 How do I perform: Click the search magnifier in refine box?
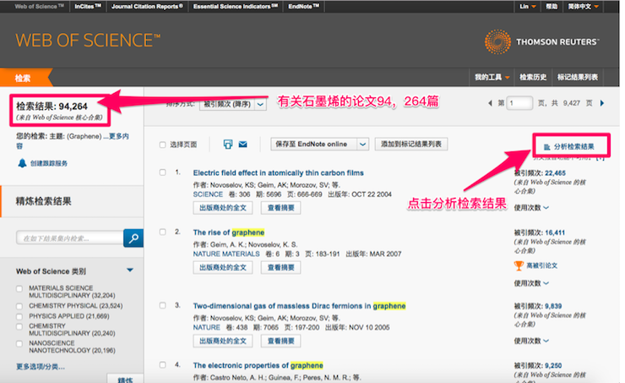133,239
